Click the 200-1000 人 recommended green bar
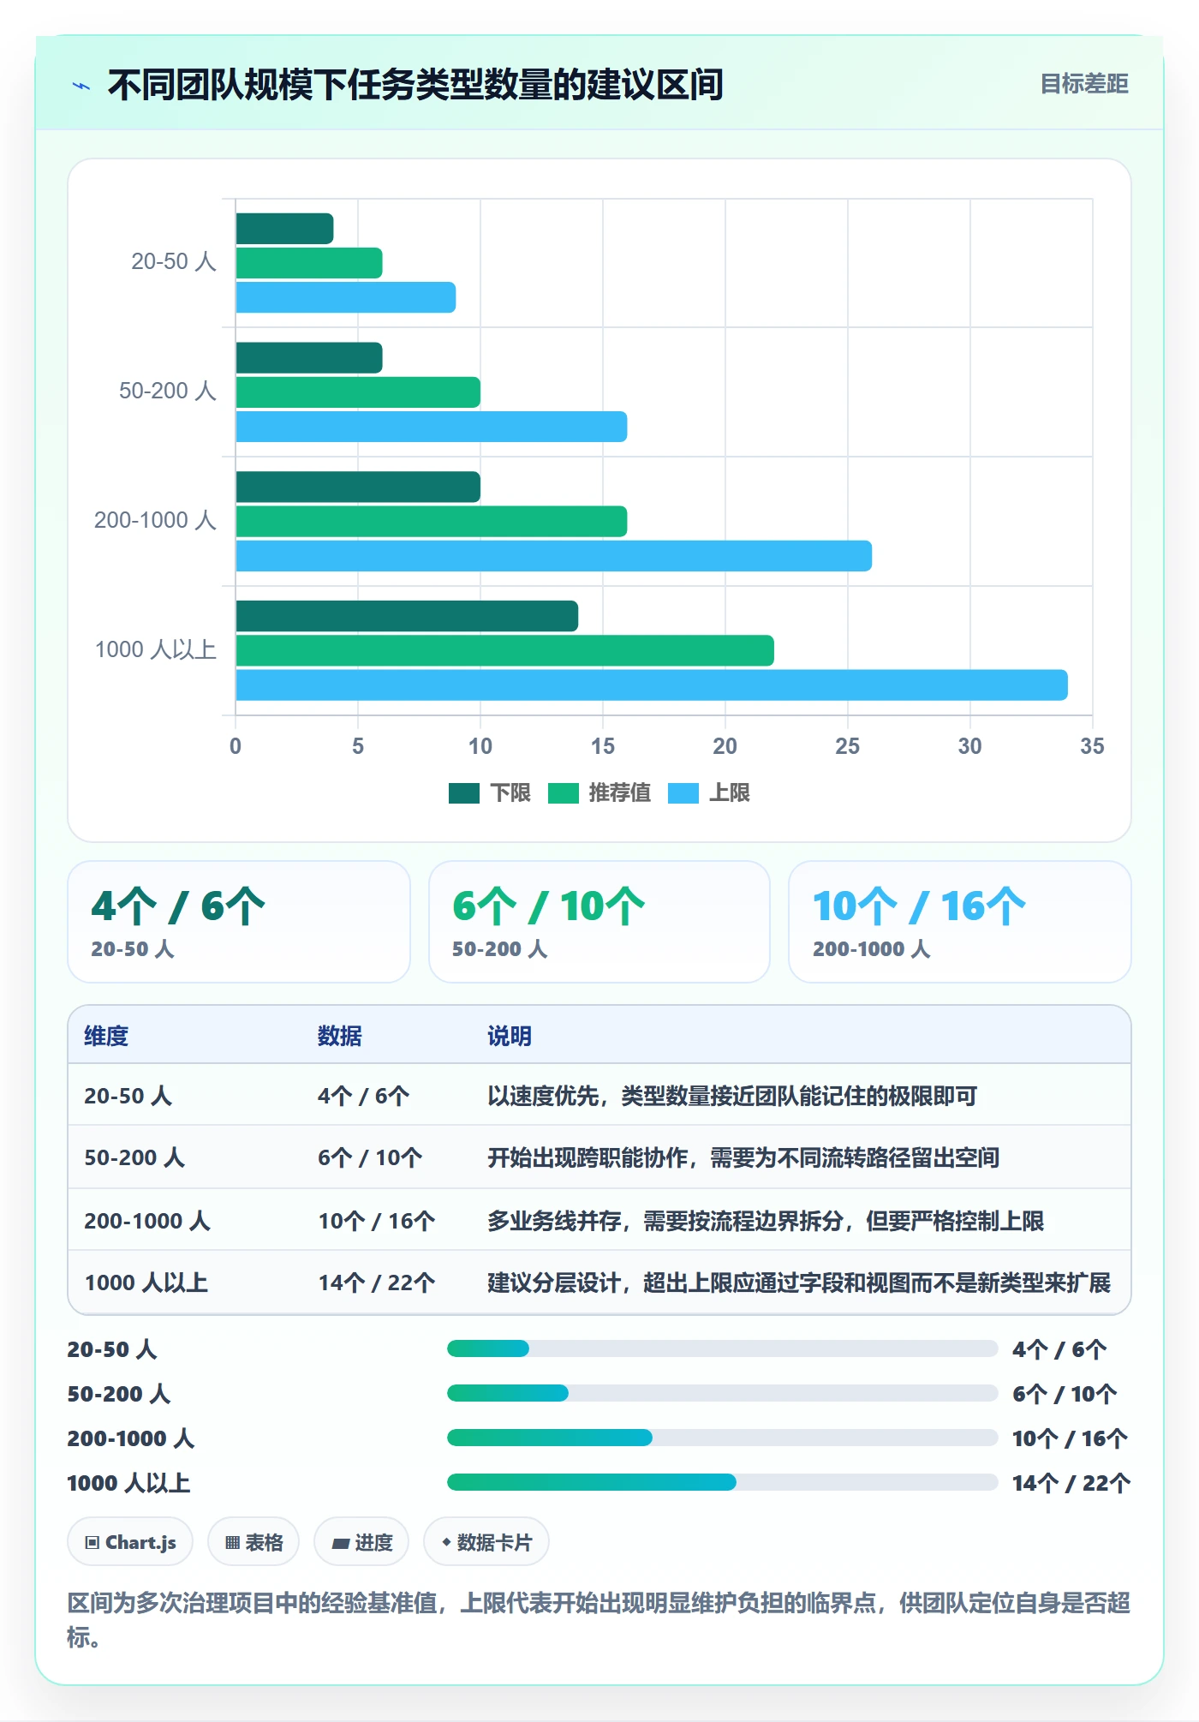This screenshot has width=1199, height=1722. pyautogui.click(x=432, y=522)
